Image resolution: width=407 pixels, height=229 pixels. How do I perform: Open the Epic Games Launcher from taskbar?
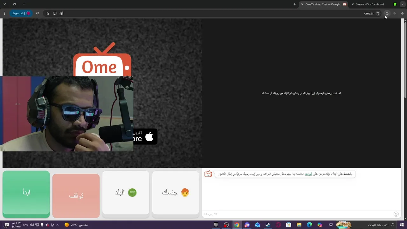tap(216, 225)
